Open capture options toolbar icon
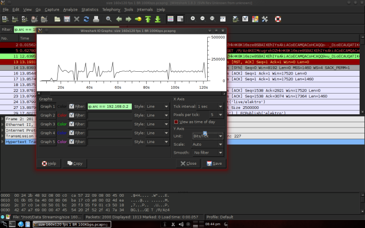The height and width of the screenshot is (228, 365). 15,19
